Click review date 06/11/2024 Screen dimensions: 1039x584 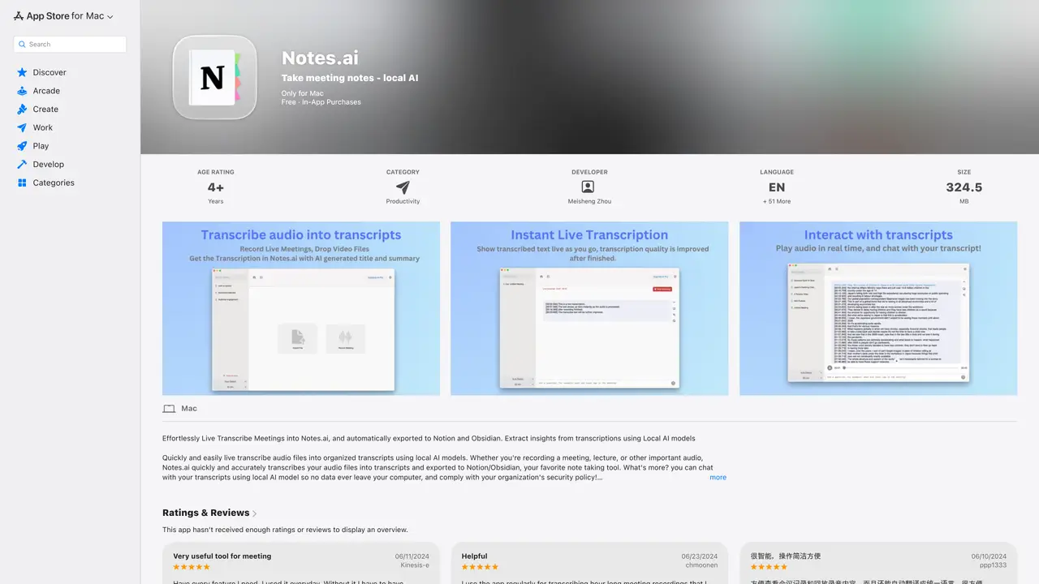[412, 556]
